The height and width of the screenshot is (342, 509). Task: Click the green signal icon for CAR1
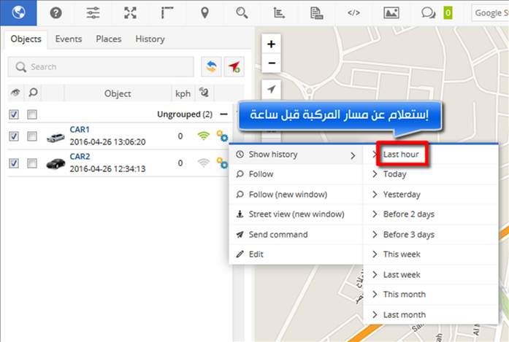click(x=204, y=136)
